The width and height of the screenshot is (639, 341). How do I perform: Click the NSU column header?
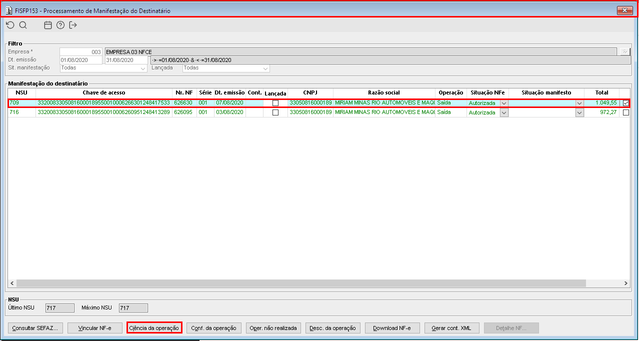[x=21, y=93]
